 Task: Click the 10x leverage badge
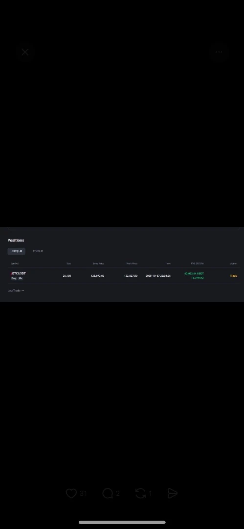coord(21,278)
